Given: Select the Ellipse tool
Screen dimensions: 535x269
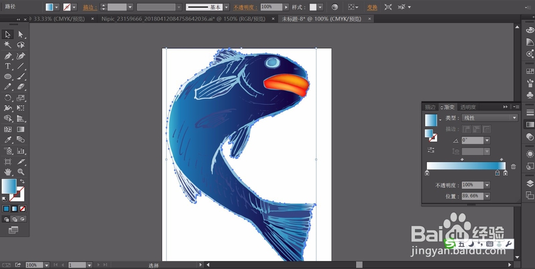Looking at the screenshot, I should tap(7, 77).
